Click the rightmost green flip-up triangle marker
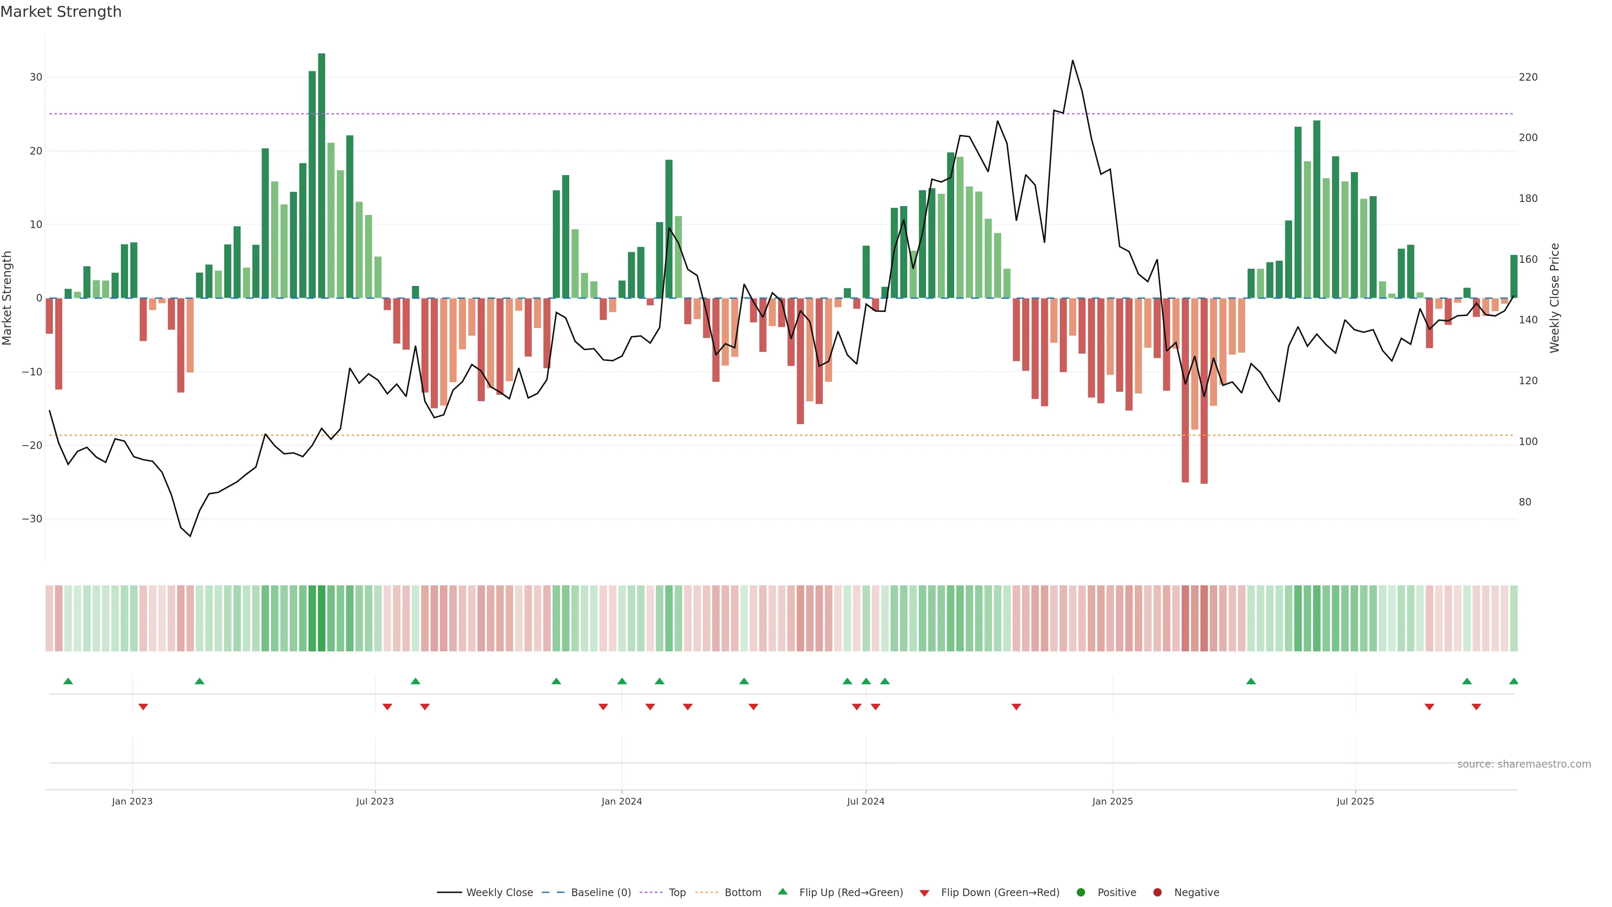The image size is (1612, 907). pos(1513,681)
